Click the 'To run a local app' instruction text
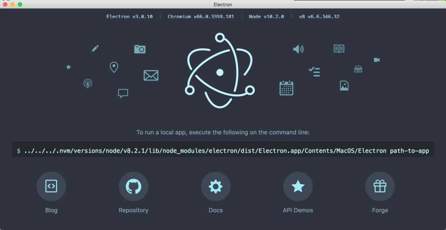This screenshot has width=446, height=230. [x=223, y=132]
